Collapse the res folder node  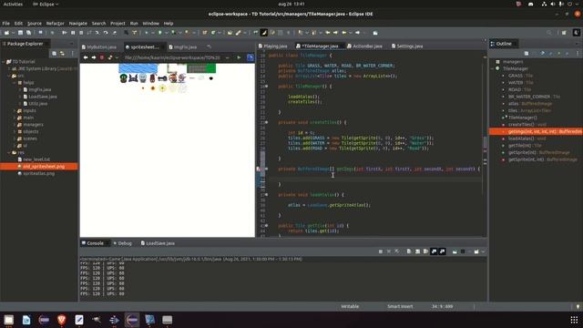pyautogui.click(x=9, y=152)
